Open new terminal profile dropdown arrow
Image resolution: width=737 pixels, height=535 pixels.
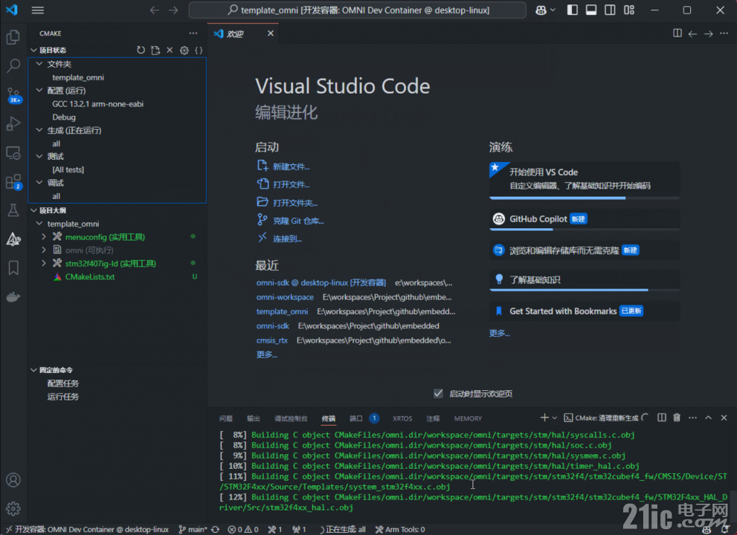coord(555,418)
